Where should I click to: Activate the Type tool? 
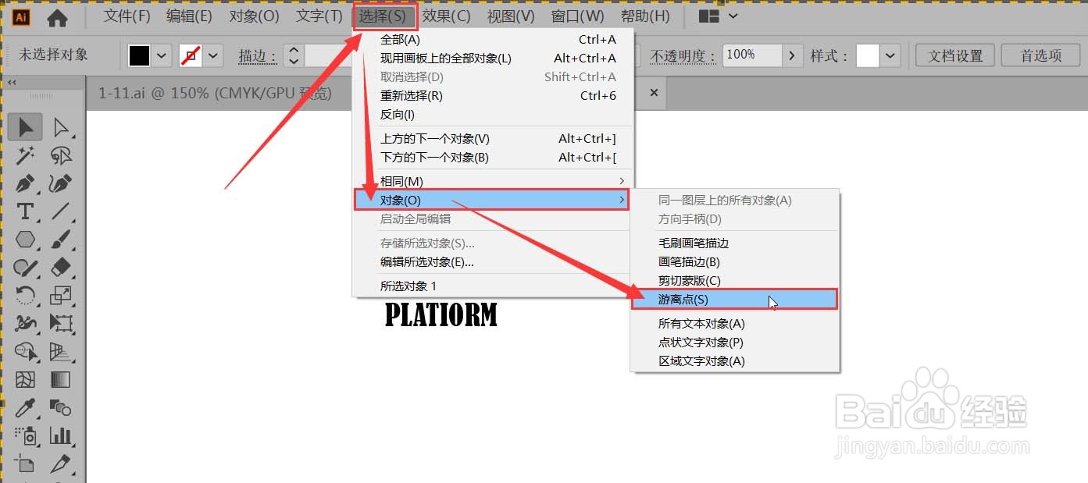pos(25,211)
